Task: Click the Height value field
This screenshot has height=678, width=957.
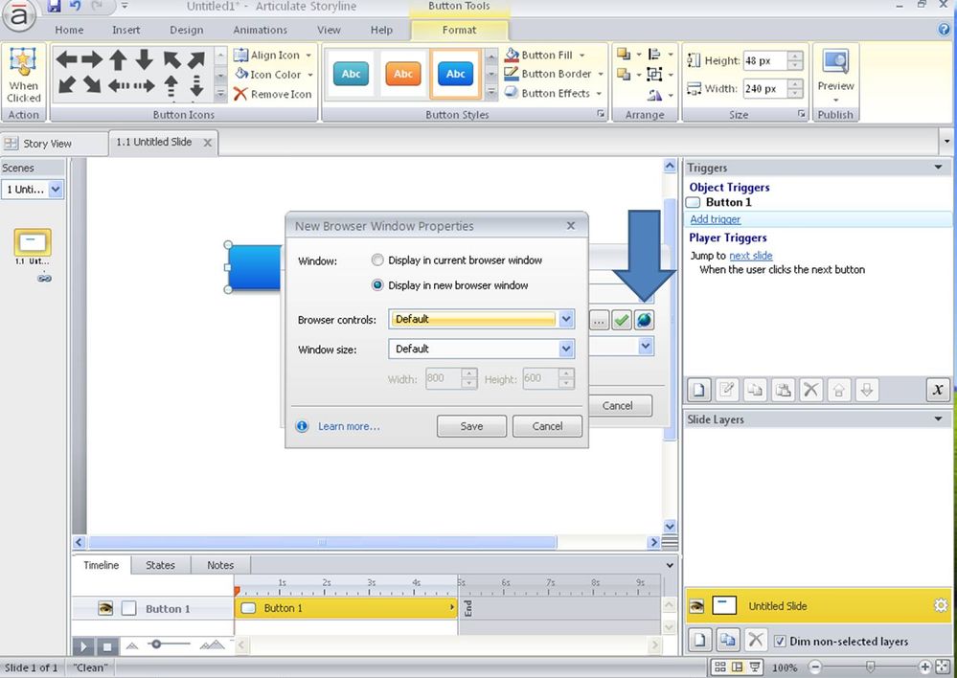Action: [x=766, y=60]
